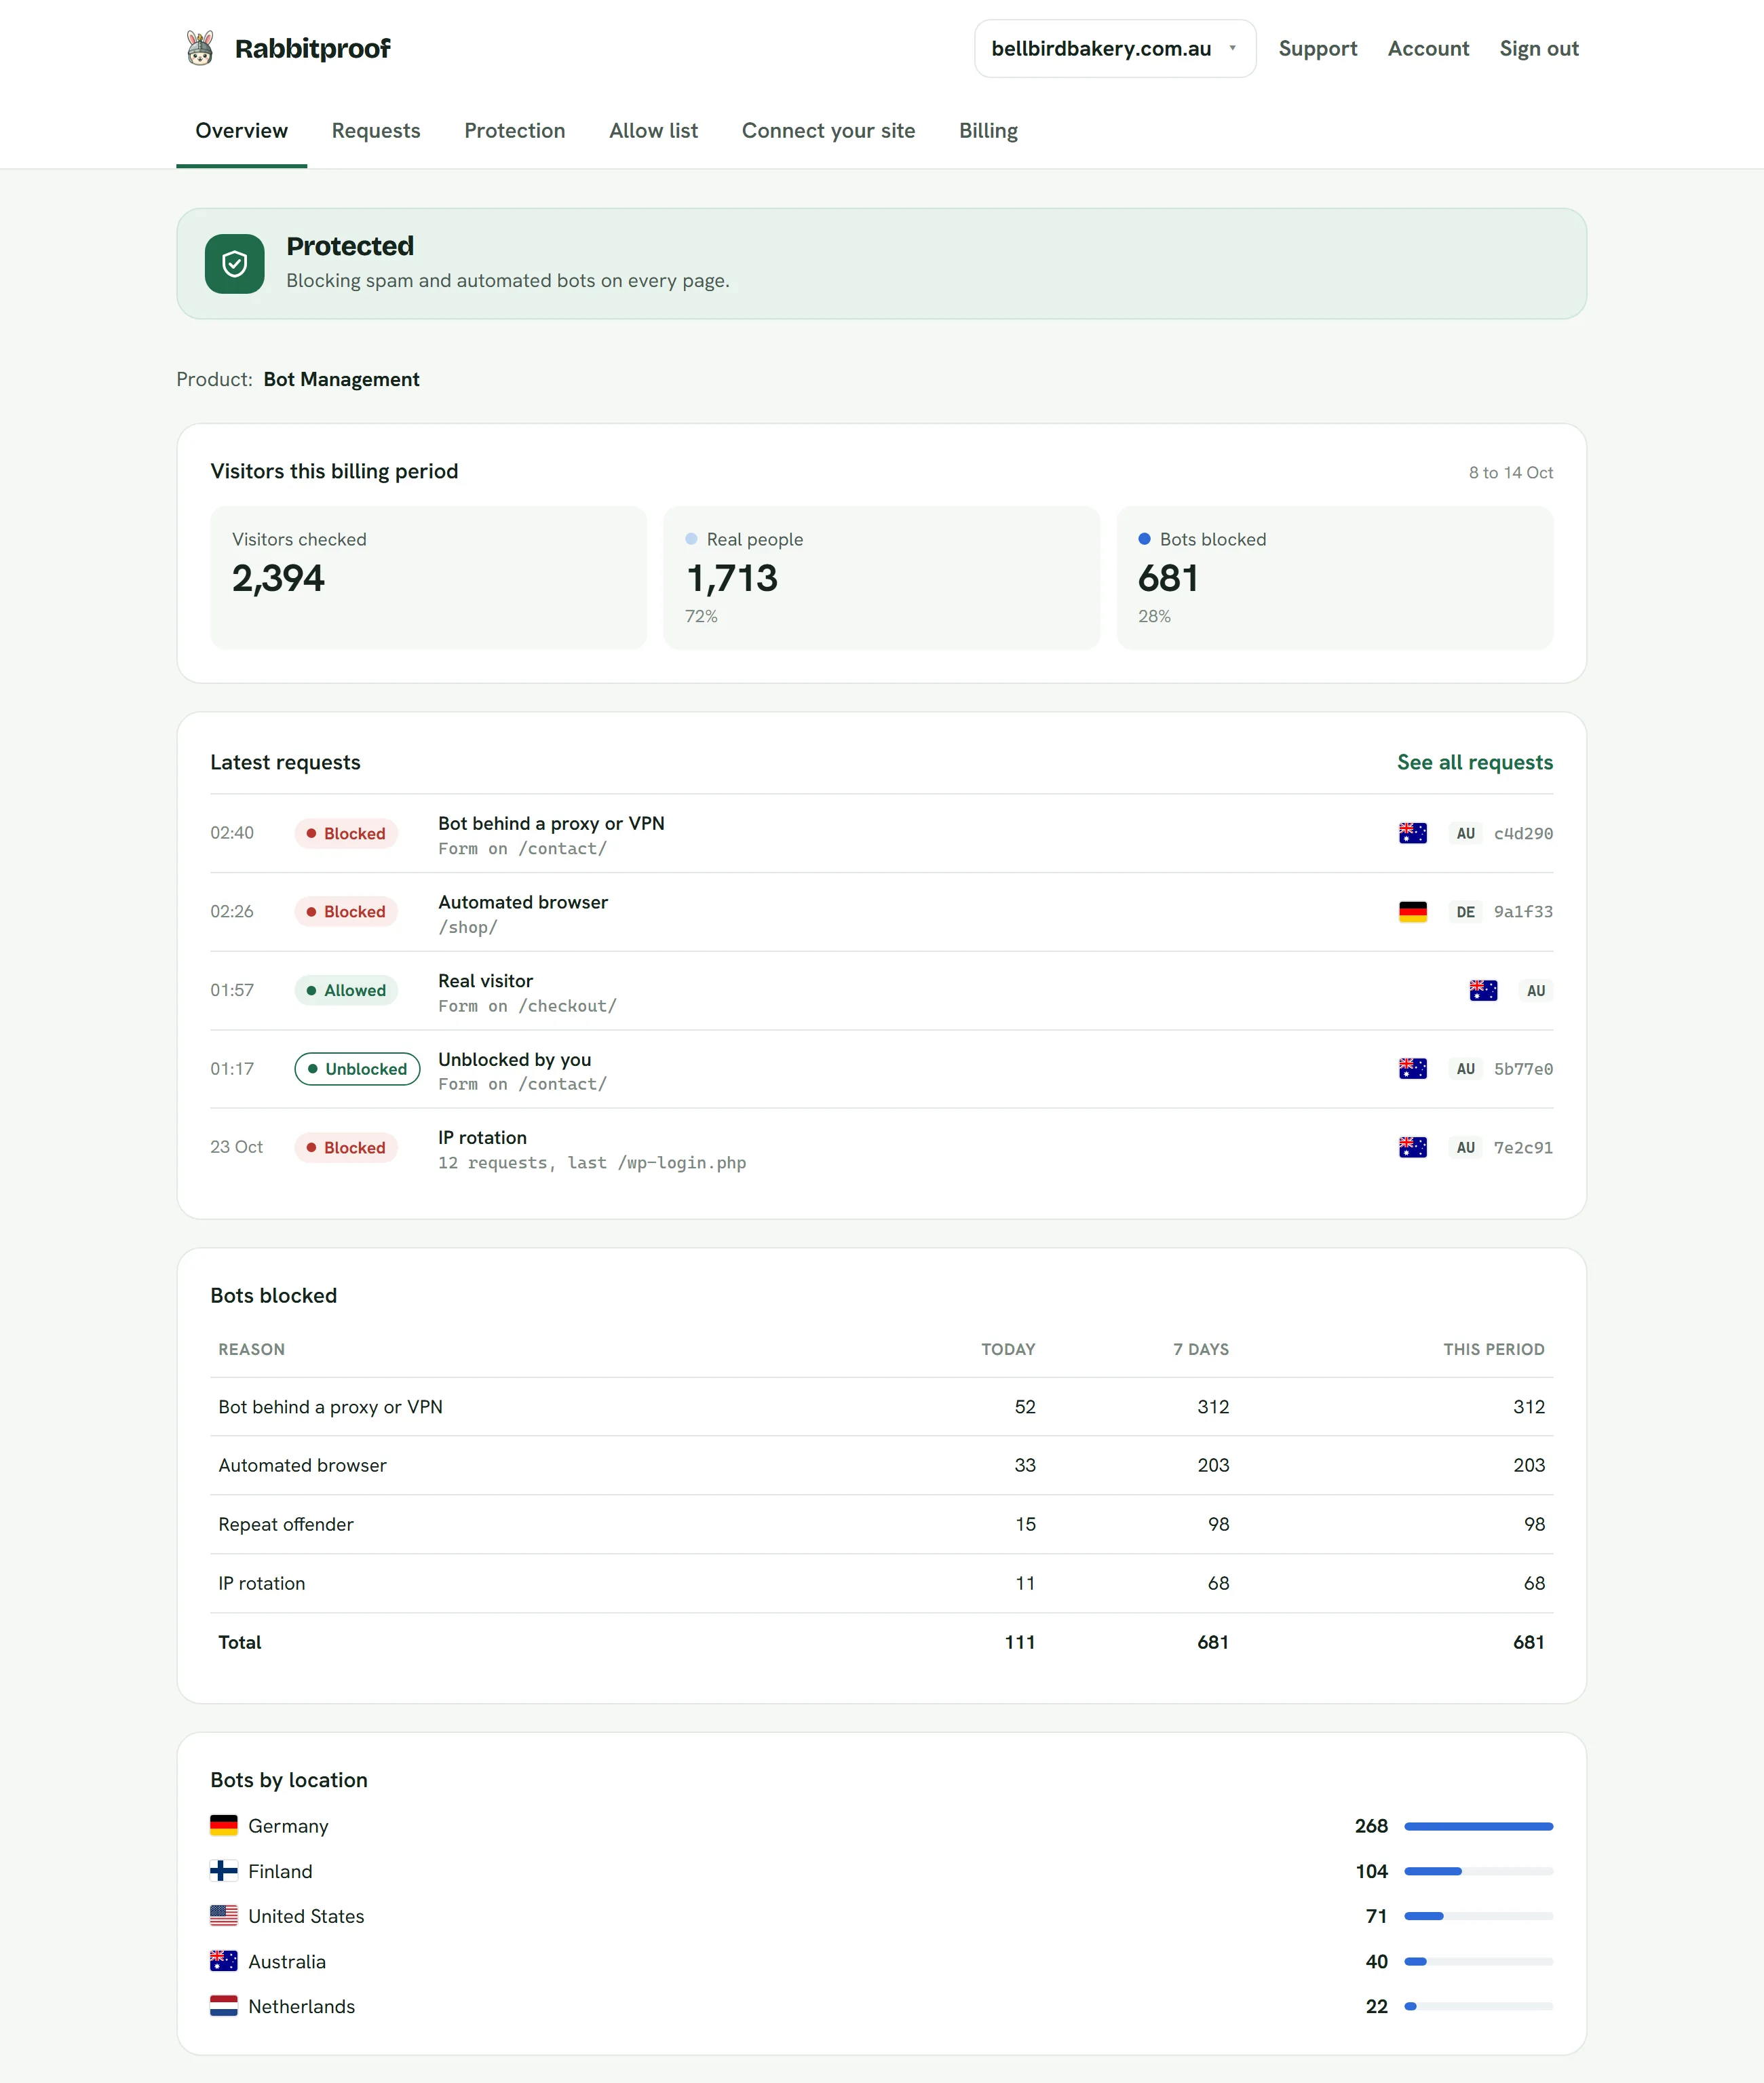Click the Finland 104 progress bar
Image resolution: width=1764 pixels, height=2083 pixels.
click(x=1478, y=1871)
